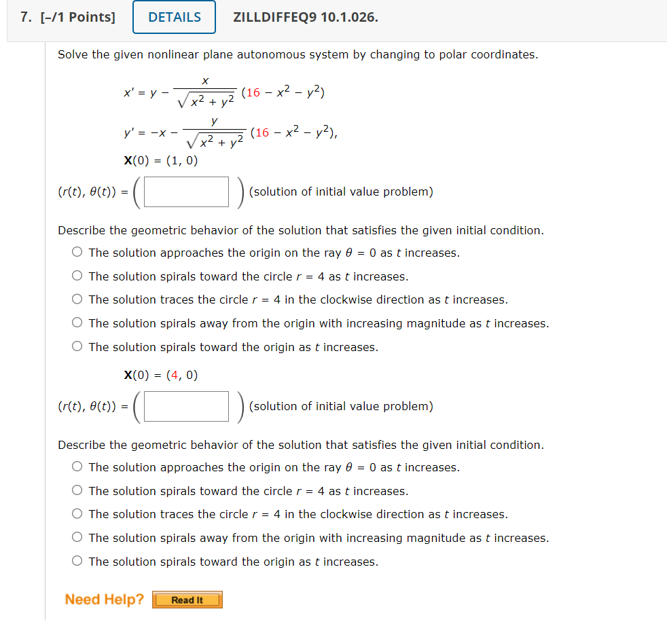This screenshot has width=667, height=620.
Task: Select first-group 'spirals toward the circle r = 4'
Action: coord(77,276)
